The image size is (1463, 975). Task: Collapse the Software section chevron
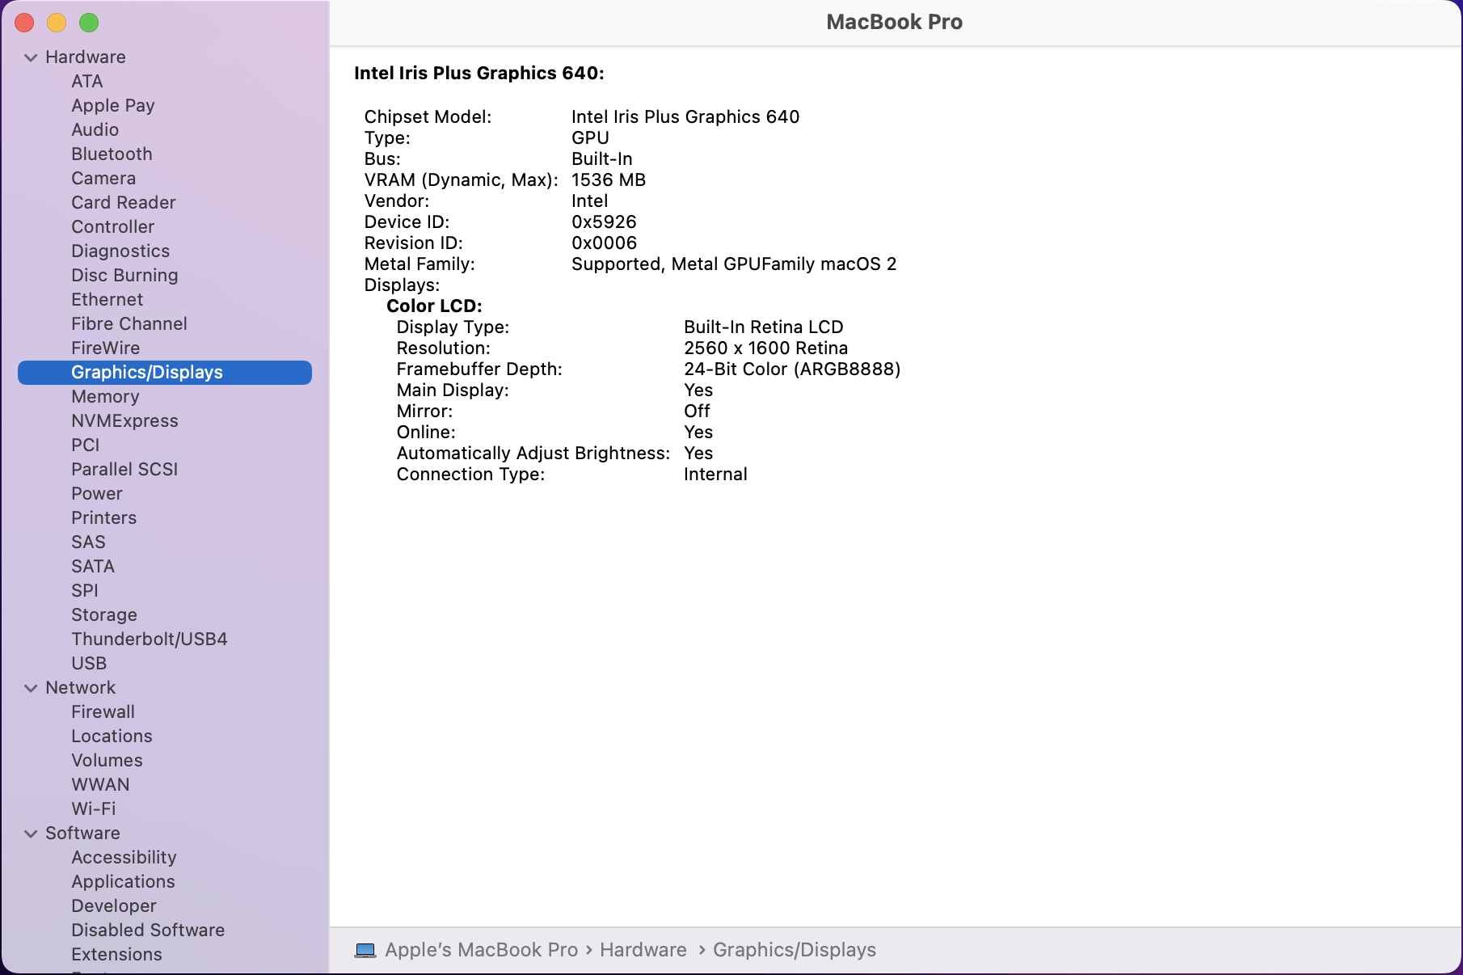click(x=31, y=834)
